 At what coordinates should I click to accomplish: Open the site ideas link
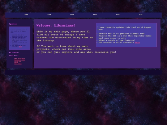point(18,64)
